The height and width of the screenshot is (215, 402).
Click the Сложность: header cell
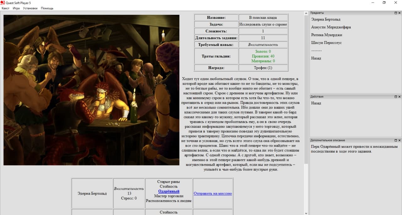coord(216,31)
